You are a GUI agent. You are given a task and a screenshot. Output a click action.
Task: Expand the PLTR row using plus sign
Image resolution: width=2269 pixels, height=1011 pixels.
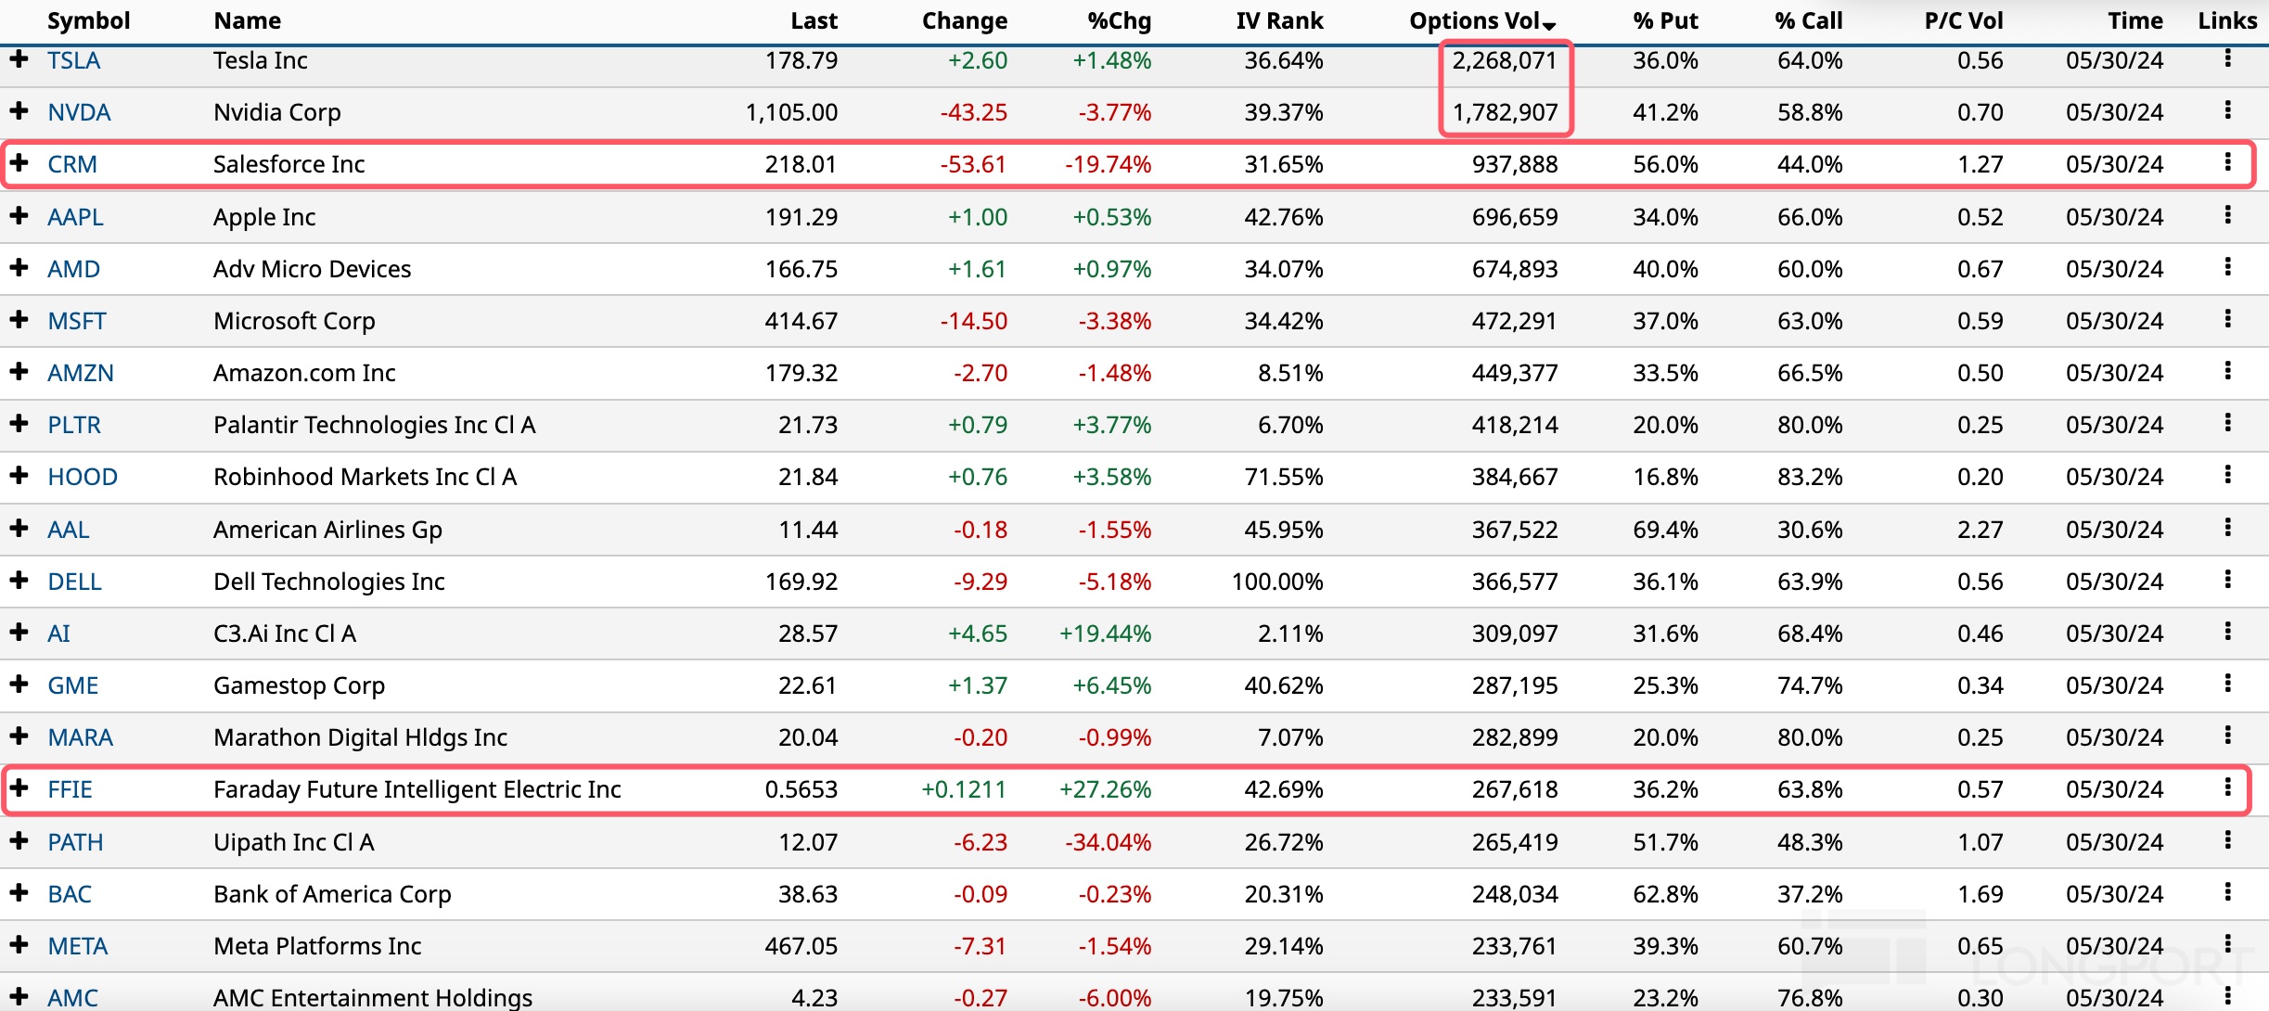(x=19, y=424)
